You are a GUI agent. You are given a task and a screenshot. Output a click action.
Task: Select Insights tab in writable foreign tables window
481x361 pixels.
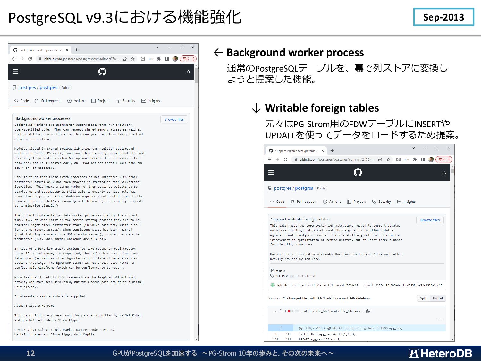[406, 202]
